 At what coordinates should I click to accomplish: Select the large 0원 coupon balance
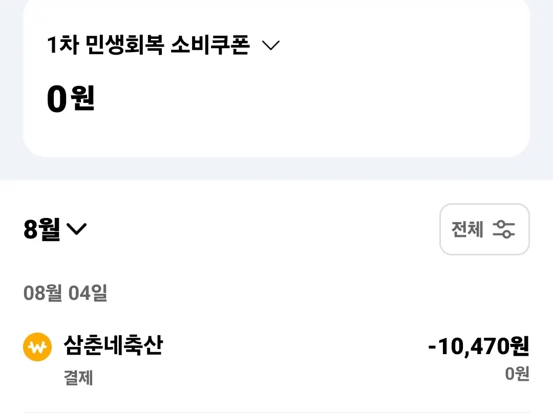[71, 99]
